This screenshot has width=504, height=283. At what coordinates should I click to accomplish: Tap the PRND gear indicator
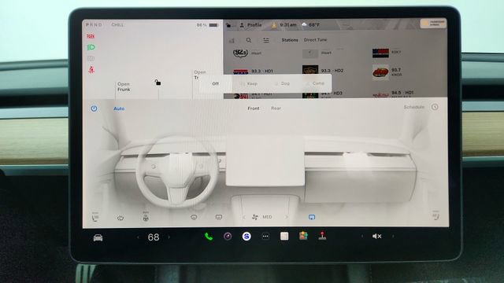point(94,24)
